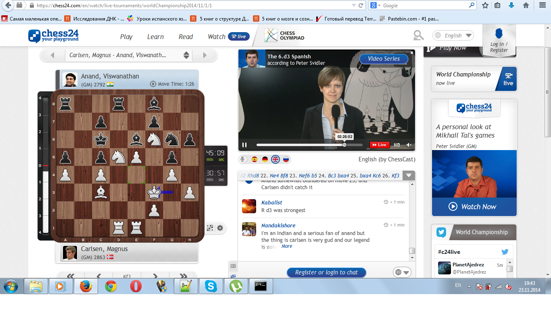Click the white knight on d5
Screen dimensions: 551x309
(x=118, y=157)
